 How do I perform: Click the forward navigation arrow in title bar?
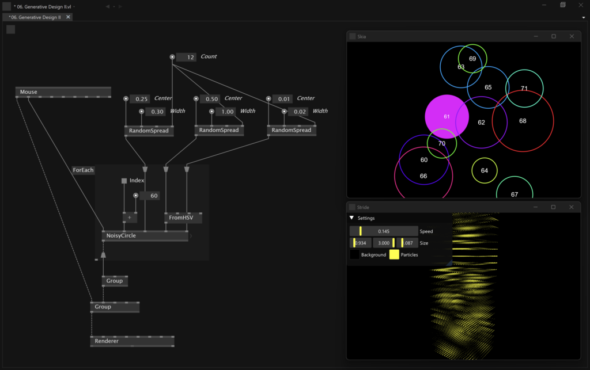pos(119,6)
